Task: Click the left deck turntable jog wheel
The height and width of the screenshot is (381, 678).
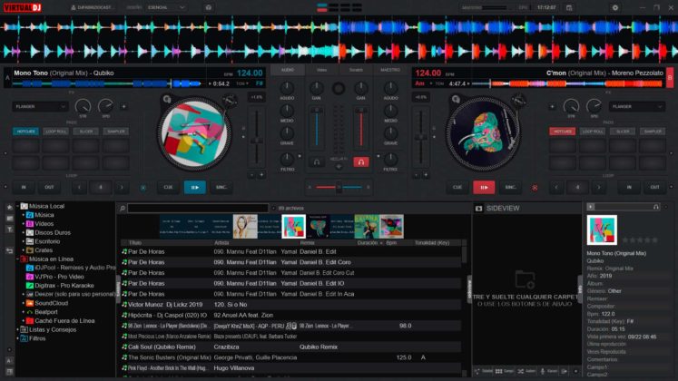Action: [x=194, y=134]
